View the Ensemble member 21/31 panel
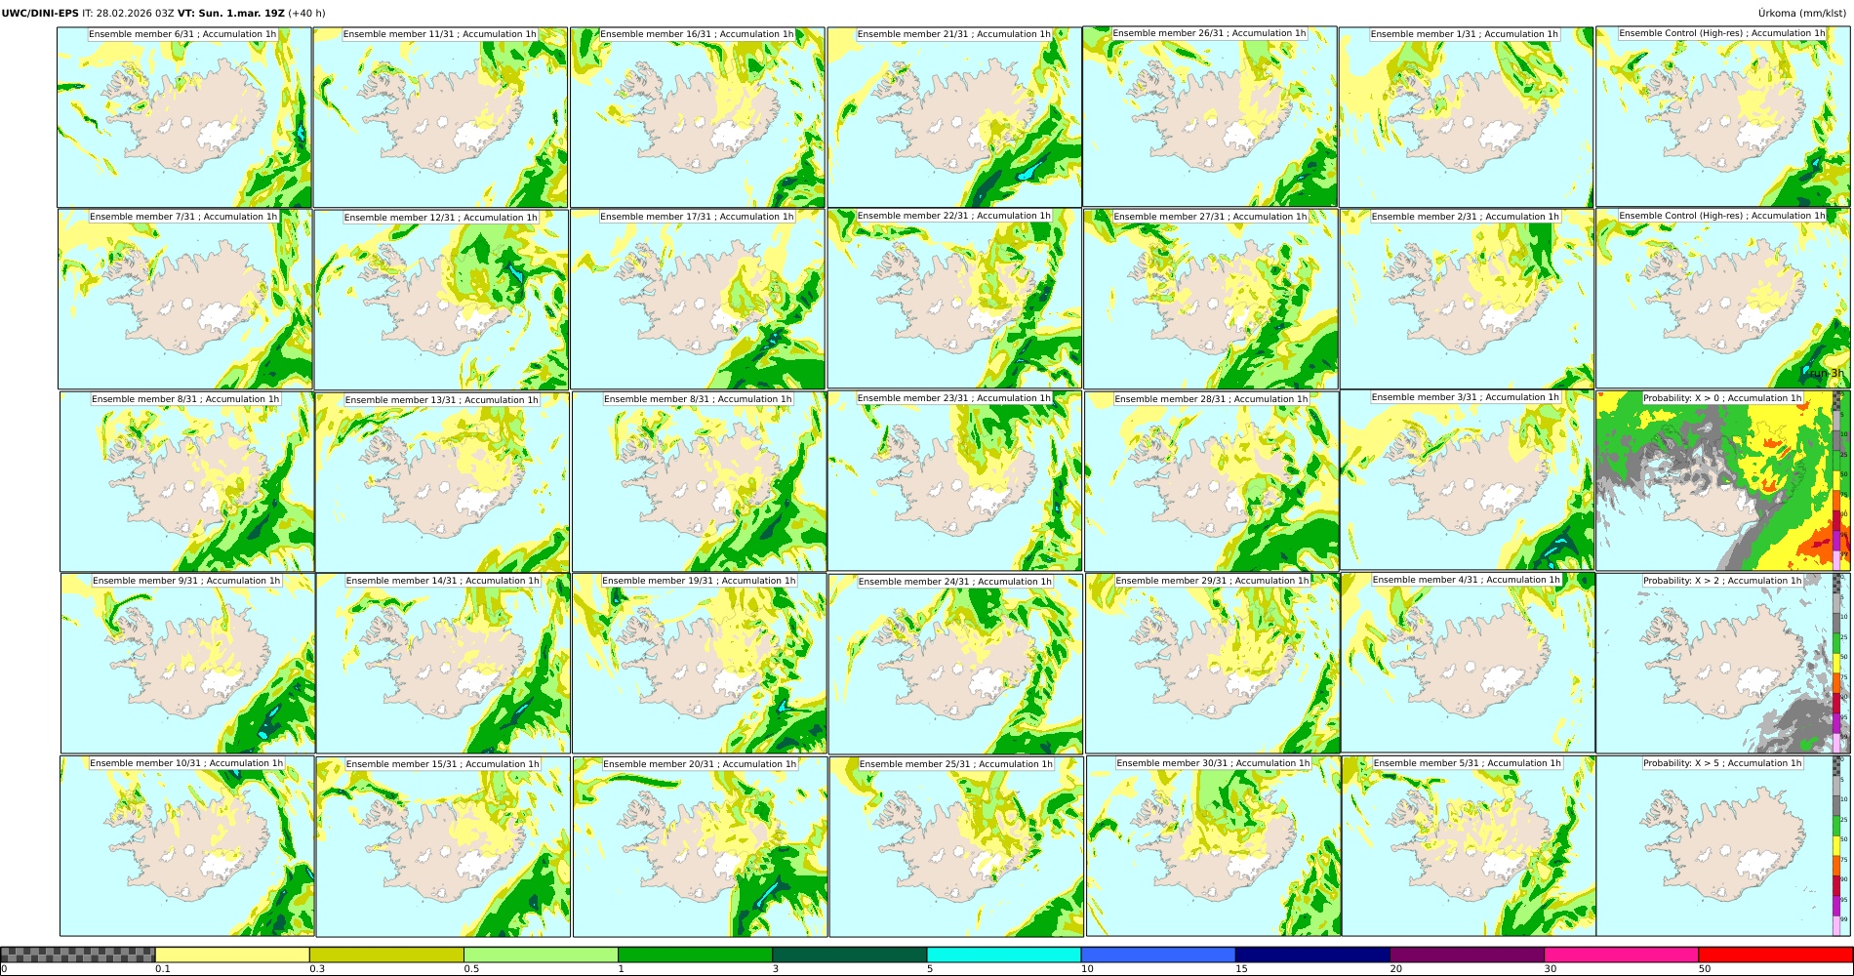 (x=954, y=117)
